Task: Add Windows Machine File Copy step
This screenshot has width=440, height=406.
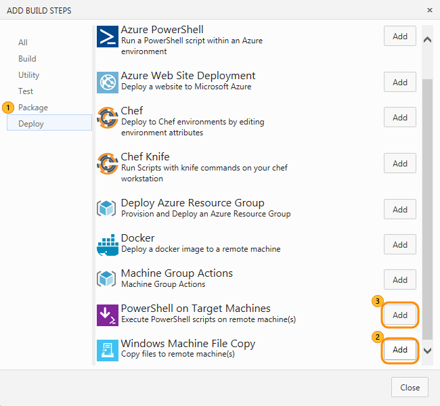Action: point(400,350)
